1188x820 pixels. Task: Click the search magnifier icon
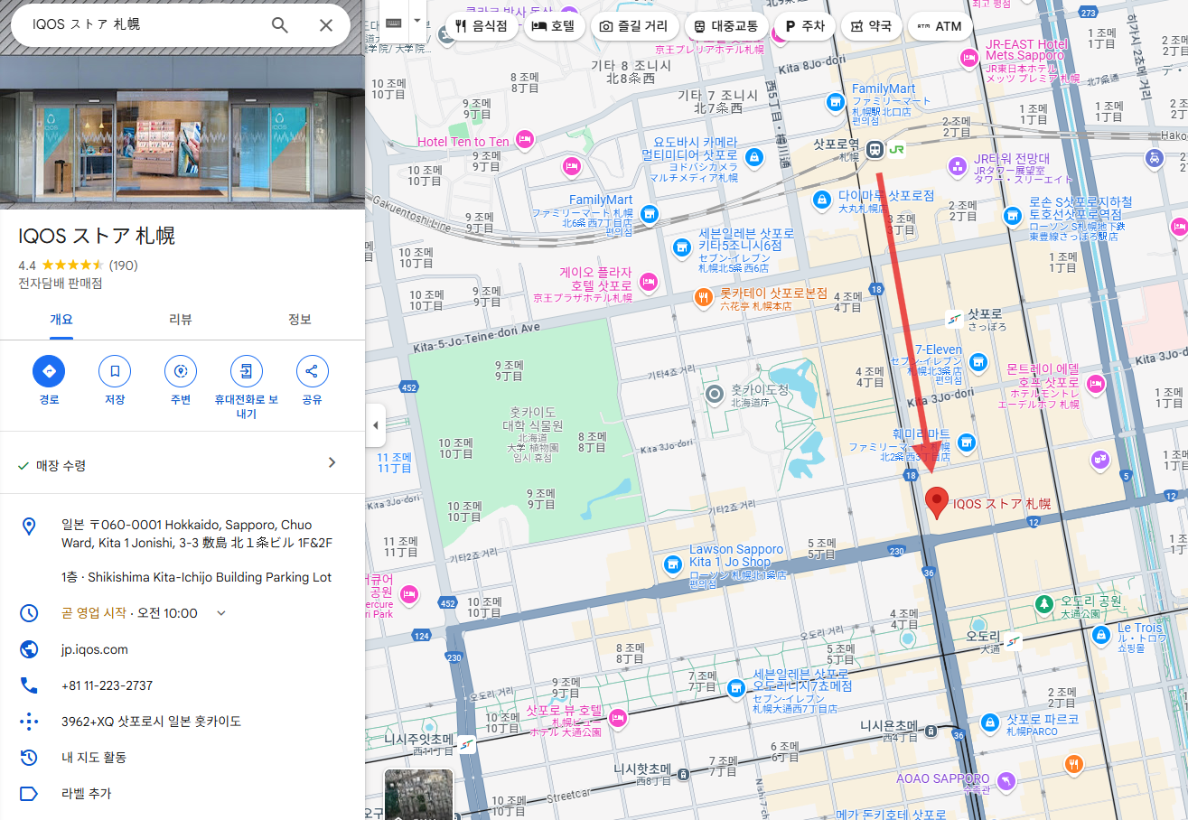pyautogui.click(x=280, y=24)
